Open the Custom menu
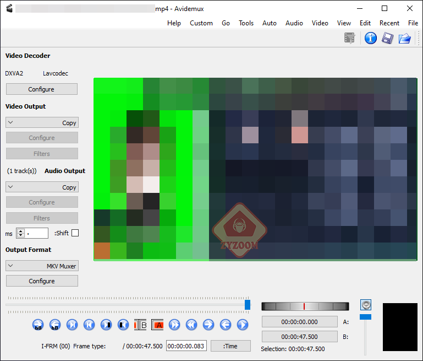Image resolution: width=423 pixels, height=361 pixels. (201, 23)
